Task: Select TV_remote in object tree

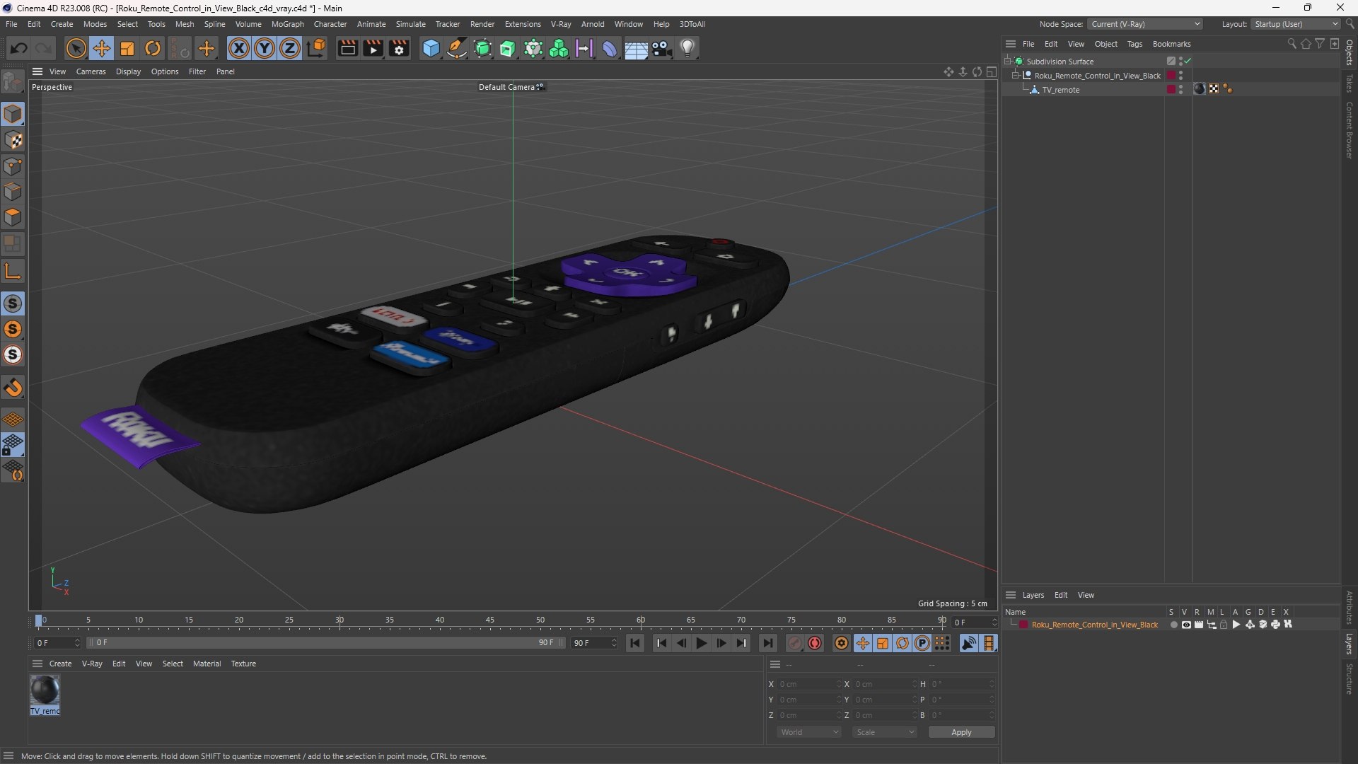Action: click(x=1060, y=90)
